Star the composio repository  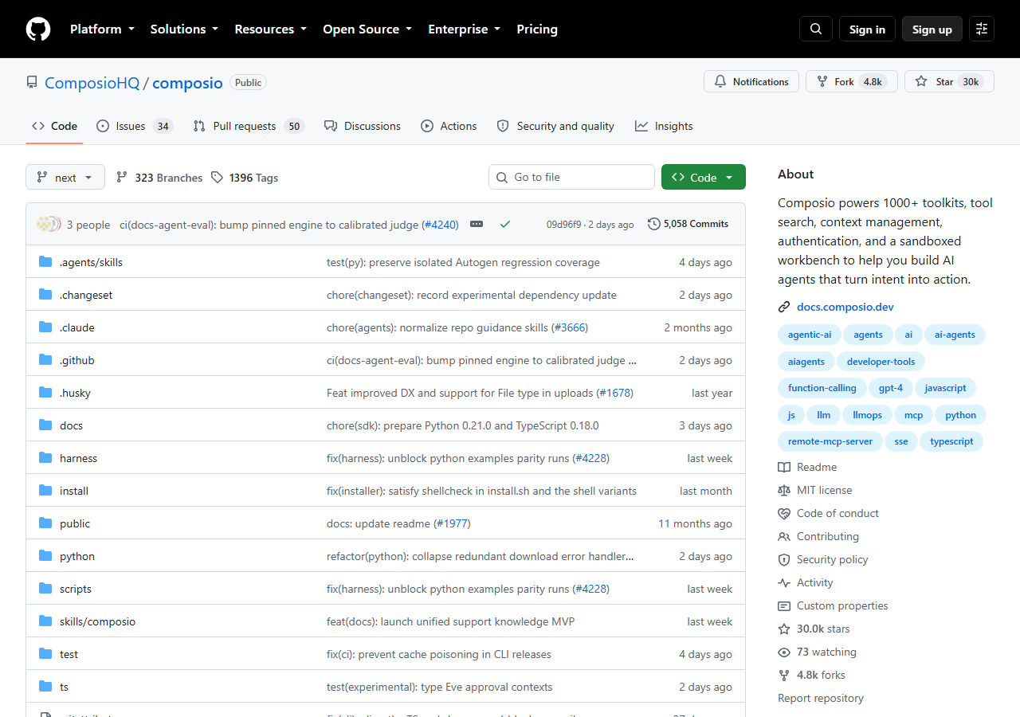[949, 81]
